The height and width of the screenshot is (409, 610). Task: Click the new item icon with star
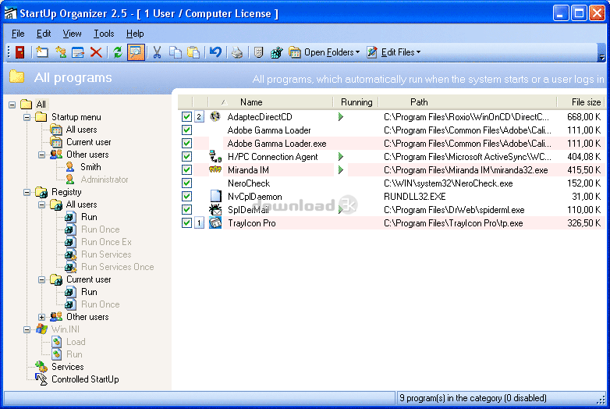(x=41, y=52)
